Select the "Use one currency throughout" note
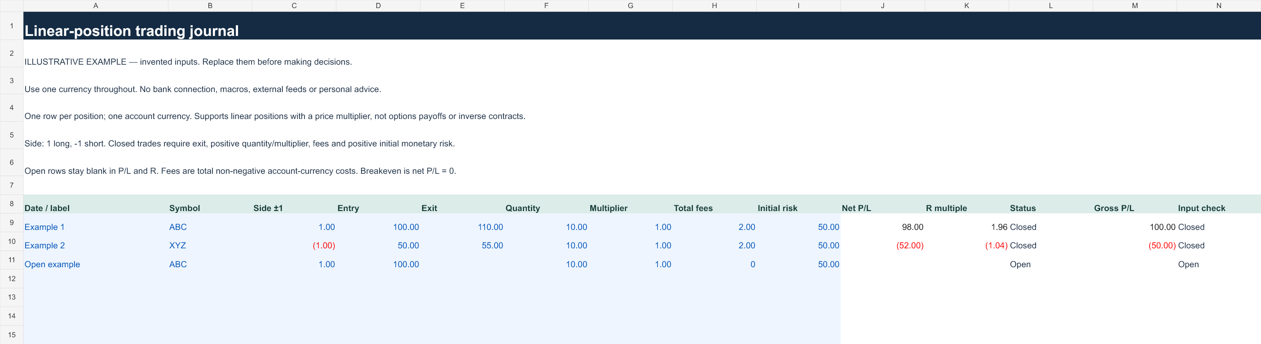 point(203,89)
